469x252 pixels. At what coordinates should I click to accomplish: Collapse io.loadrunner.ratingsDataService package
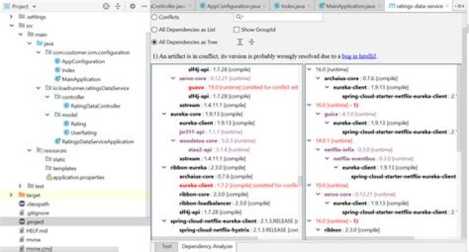[x=38, y=88]
